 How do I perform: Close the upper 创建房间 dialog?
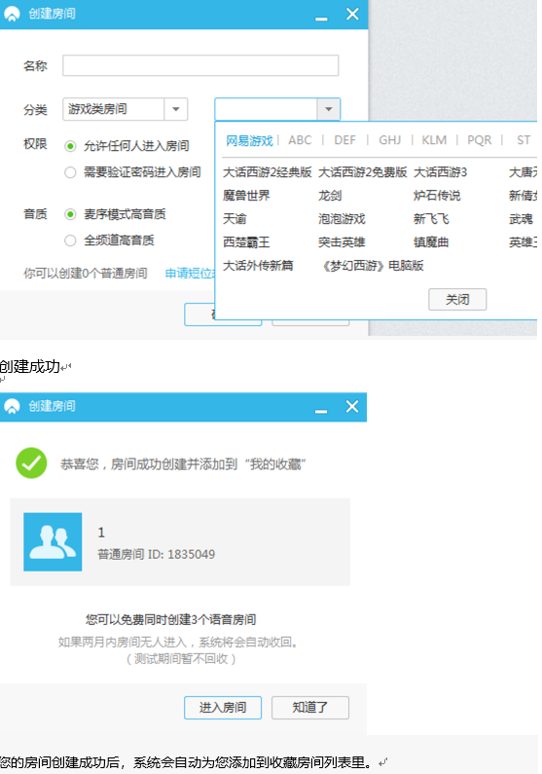point(352,14)
